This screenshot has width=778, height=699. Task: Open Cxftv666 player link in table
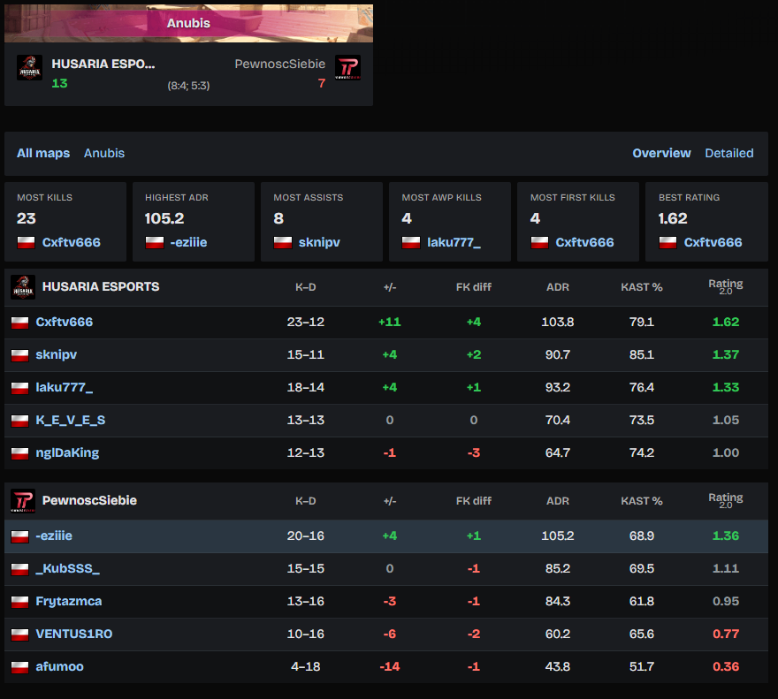[x=64, y=322]
